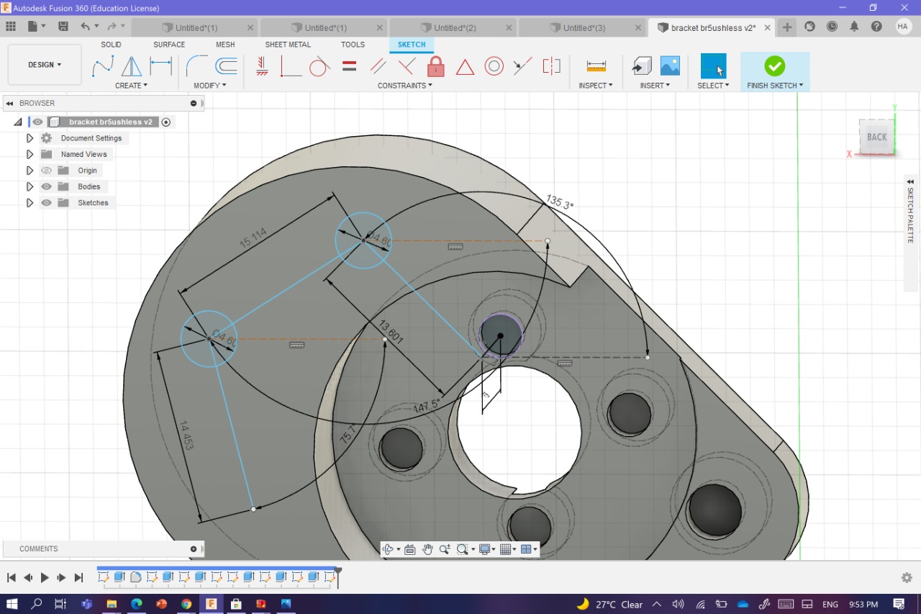Click the Sketch Dimension tool icon

coord(160,66)
